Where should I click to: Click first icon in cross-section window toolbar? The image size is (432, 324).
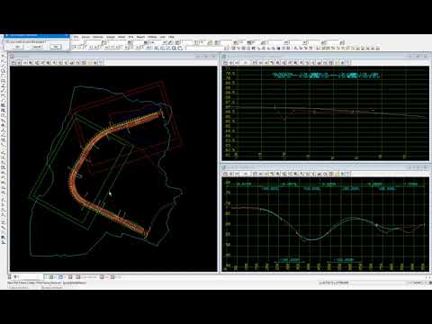[x=226, y=63]
